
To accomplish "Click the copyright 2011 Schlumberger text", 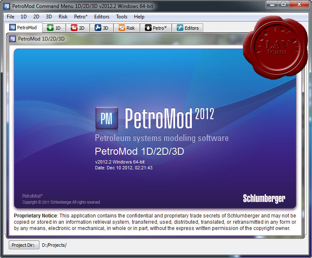I will (61, 202).
